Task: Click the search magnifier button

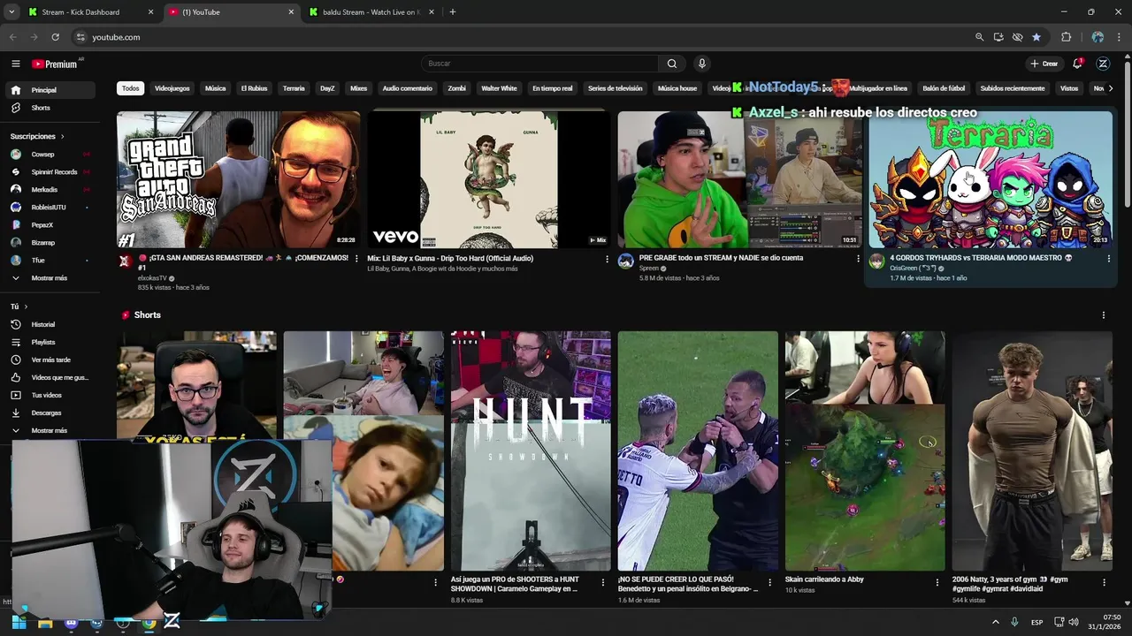Action: point(672,64)
